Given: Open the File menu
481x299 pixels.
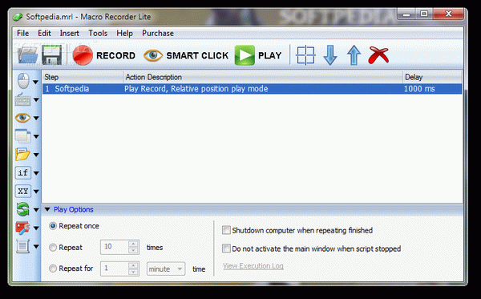Looking at the screenshot, I should click(x=22, y=33).
